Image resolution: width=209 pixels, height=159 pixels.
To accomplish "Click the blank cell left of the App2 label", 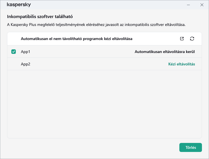I will (14, 64).
